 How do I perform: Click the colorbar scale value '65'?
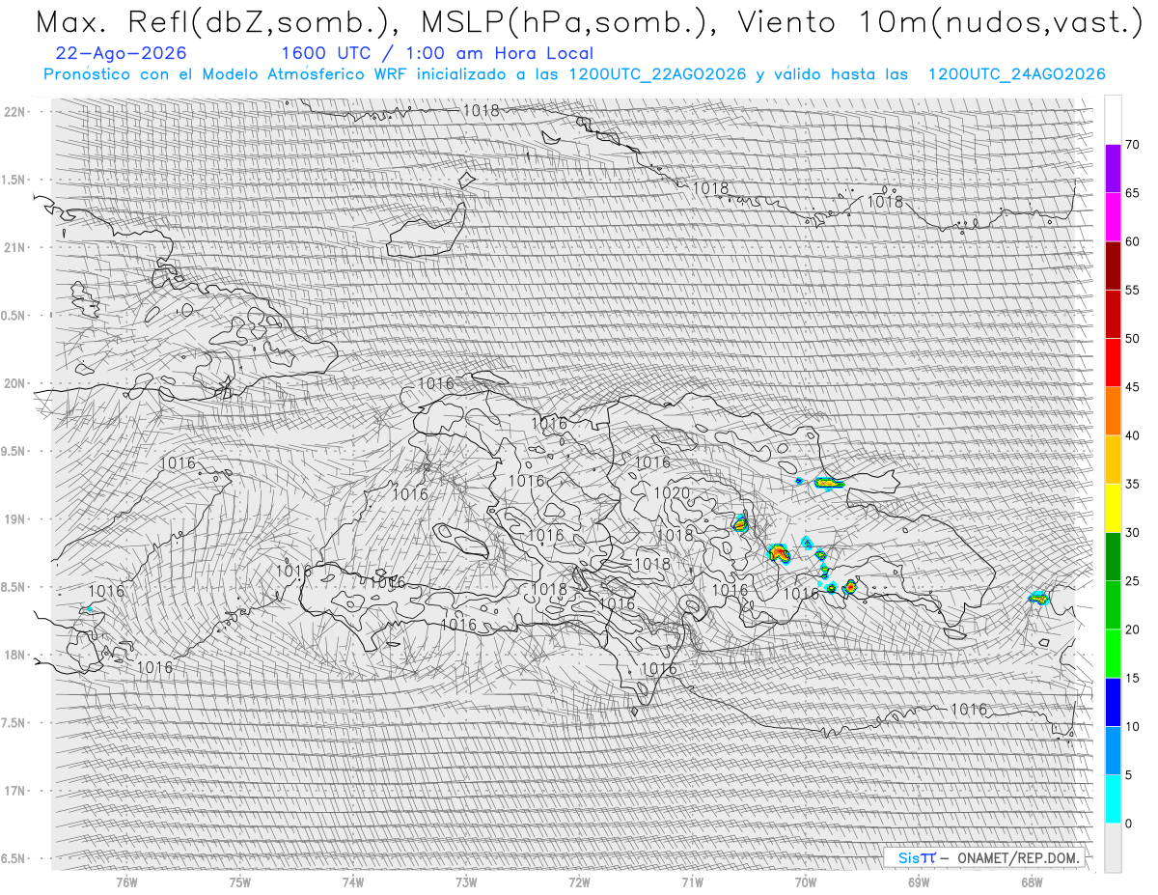[x=1132, y=193]
